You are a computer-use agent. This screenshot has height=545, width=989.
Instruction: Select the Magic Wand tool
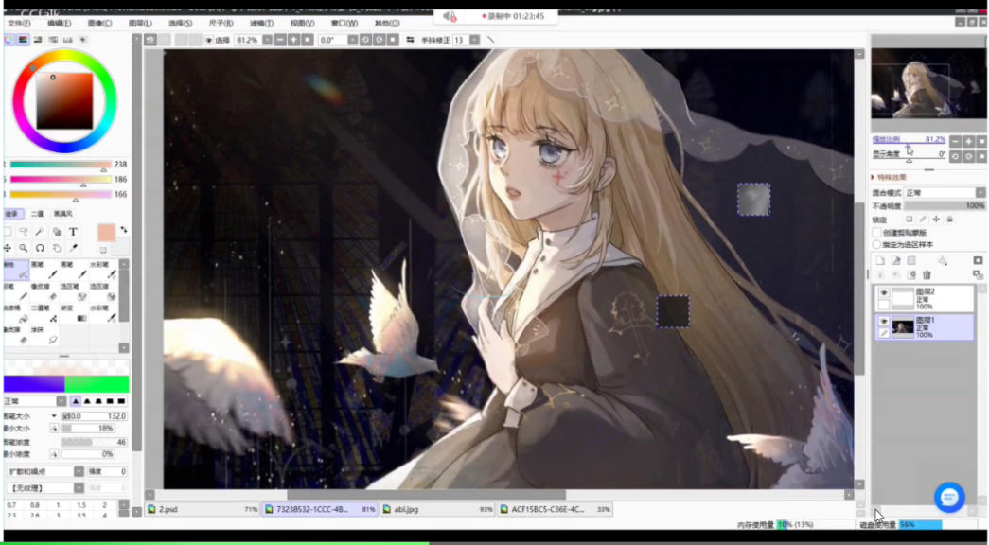[40, 232]
